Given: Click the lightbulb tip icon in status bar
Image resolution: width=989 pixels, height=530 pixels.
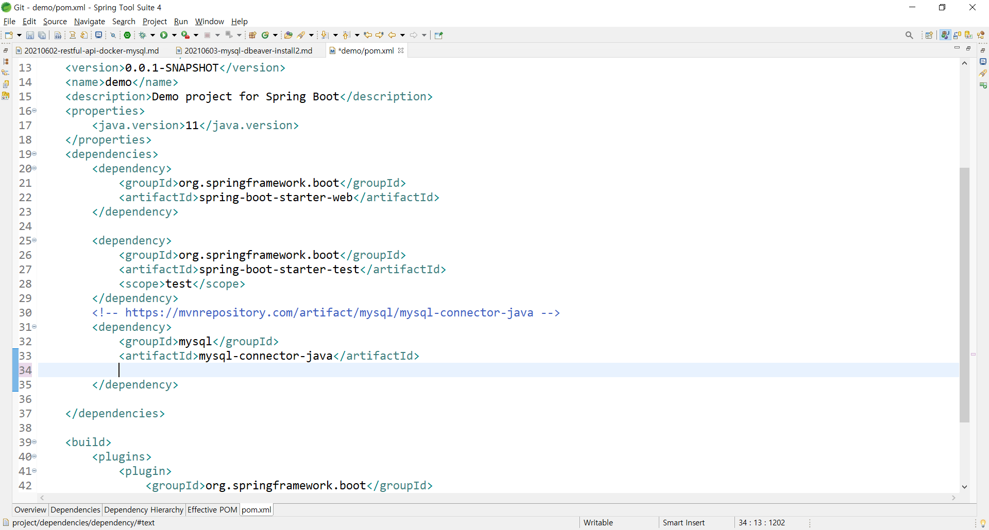Looking at the screenshot, I should [983, 523].
